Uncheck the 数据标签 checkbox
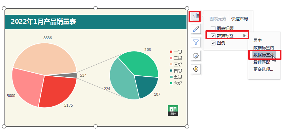Viewport: 288px width, 129px height. pyautogui.click(x=213, y=36)
